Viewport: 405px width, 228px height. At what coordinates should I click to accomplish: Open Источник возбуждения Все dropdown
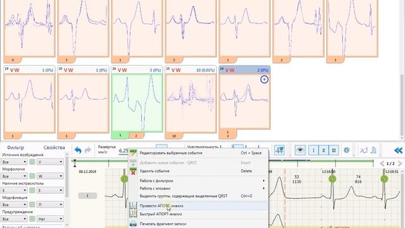pos(14,162)
